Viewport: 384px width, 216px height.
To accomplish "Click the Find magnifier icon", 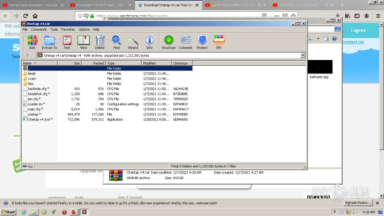I will pyautogui.click(x=116, y=42).
